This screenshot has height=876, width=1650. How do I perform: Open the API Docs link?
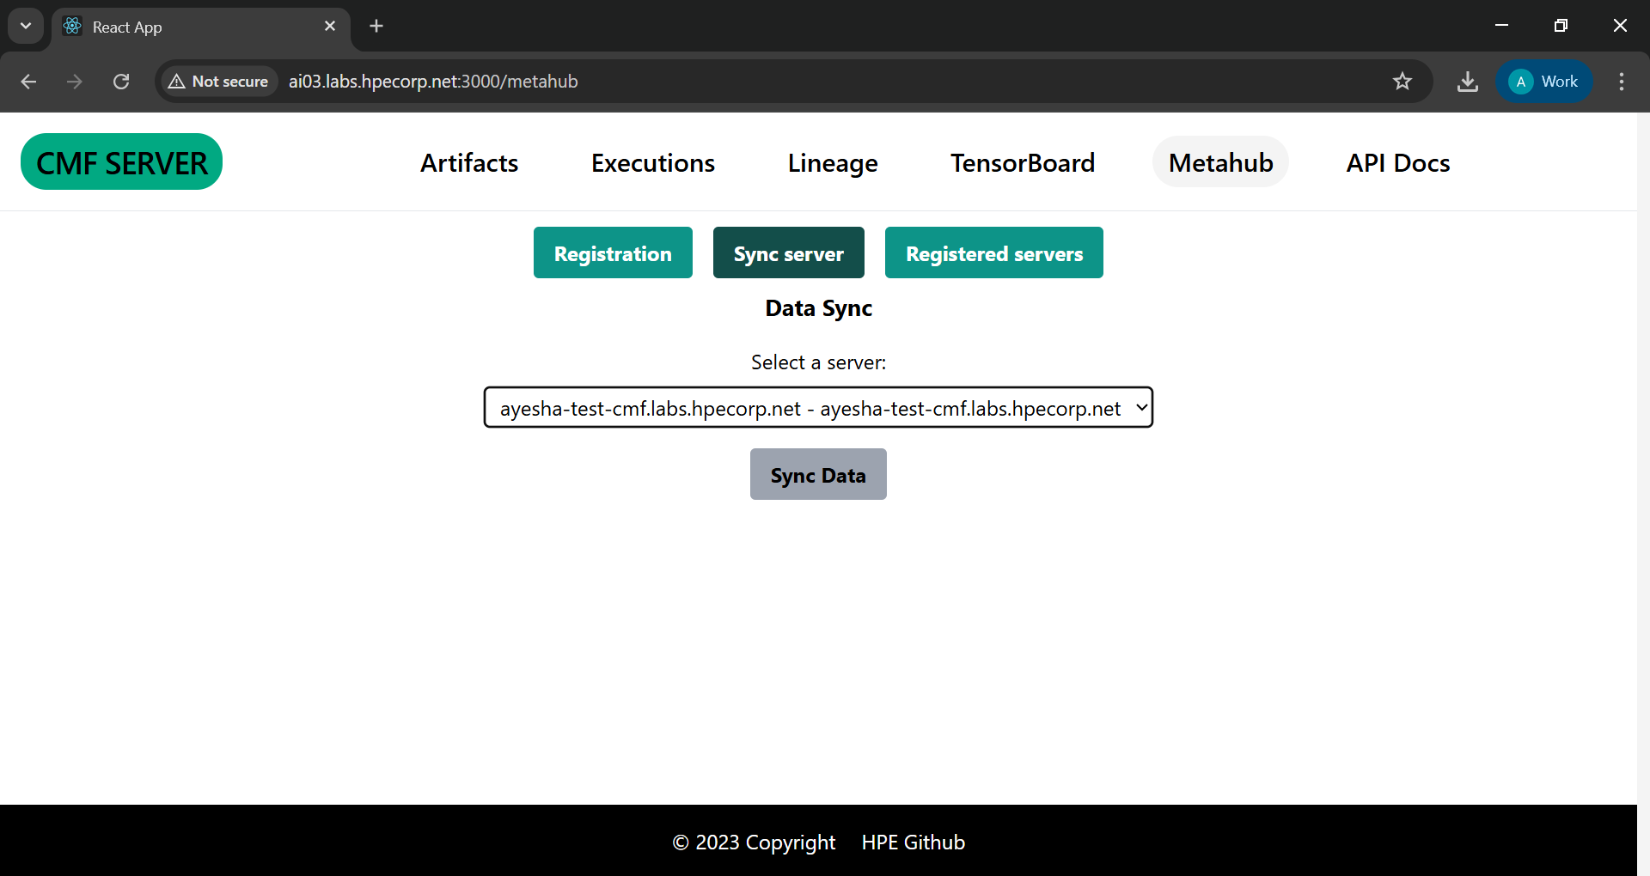(1398, 162)
